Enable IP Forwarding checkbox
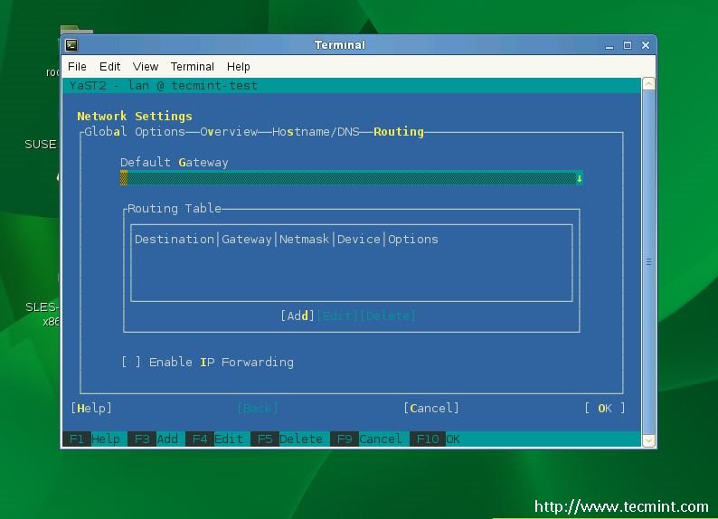The width and height of the screenshot is (718, 519). click(x=131, y=362)
